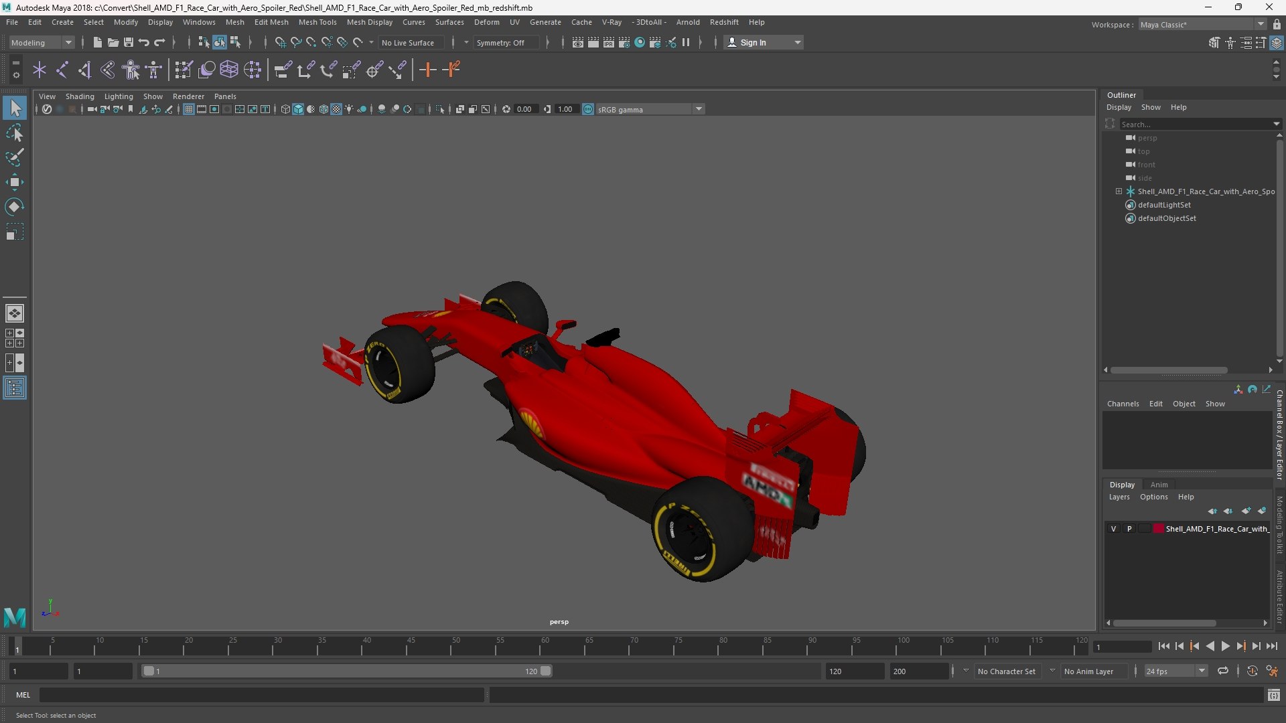Click the Undo arrow icon
1286x723 pixels.
(x=144, y=42)
